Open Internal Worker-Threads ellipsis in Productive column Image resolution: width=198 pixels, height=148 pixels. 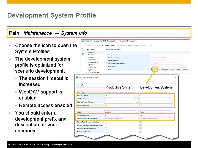pos(137,102)
